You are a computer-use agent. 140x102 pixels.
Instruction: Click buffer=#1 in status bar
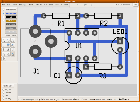125,99
